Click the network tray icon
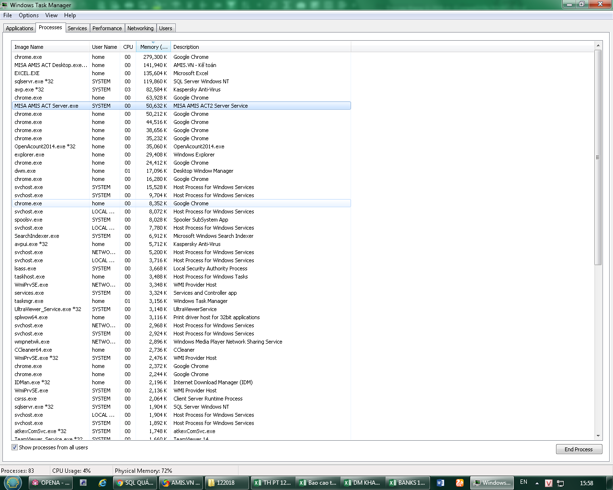Screen dimensions: 613x490 (560, 483)
